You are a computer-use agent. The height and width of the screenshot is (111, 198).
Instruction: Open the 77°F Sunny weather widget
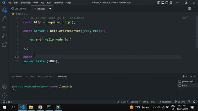(x=139, y=107)
